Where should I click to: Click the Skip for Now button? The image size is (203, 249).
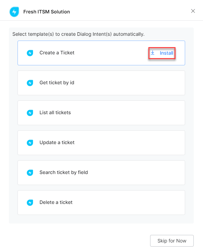point(172,241)
